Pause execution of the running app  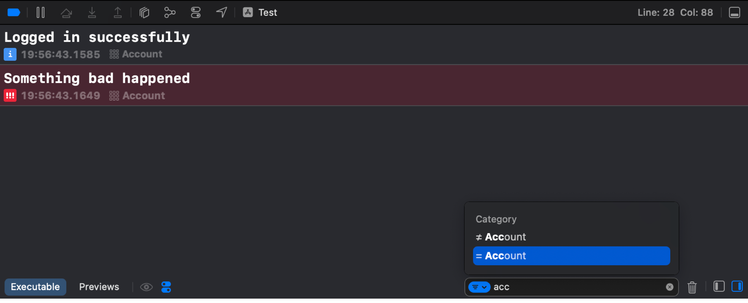40,12
